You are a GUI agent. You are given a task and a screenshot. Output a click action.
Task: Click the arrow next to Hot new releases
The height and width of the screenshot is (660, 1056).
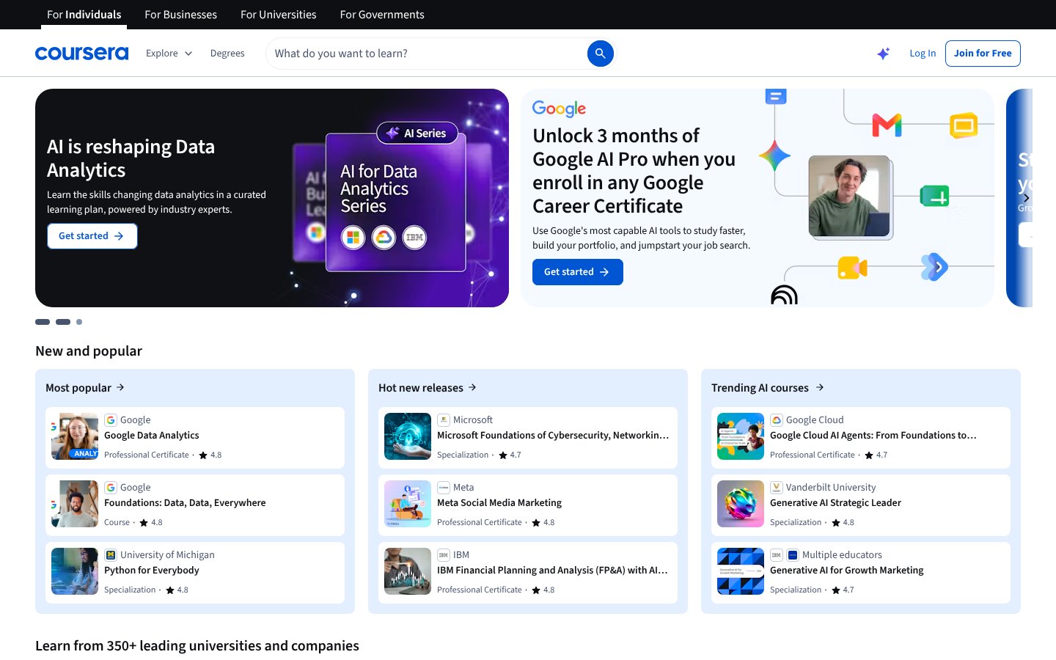(x=472, y=387)
